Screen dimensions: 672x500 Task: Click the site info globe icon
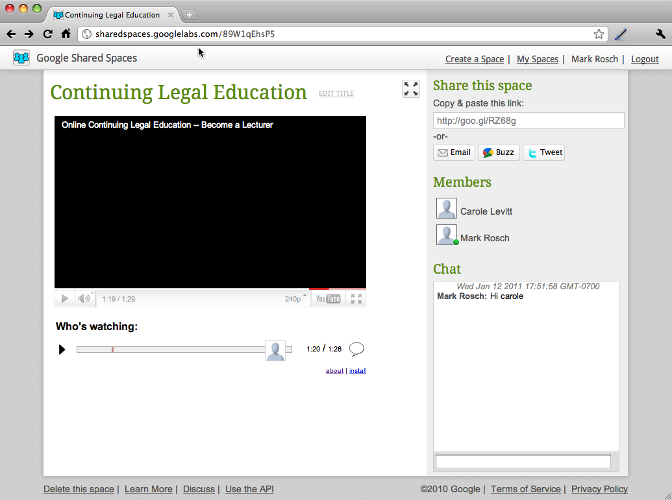point(86,34)
